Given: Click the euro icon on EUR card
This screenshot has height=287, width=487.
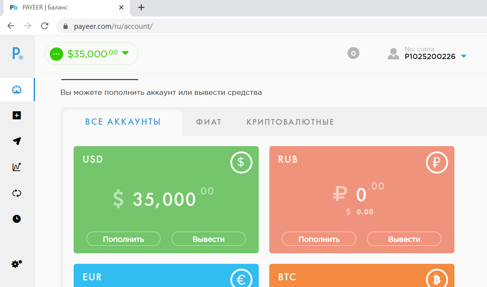Looking at the screenshot, I should [241, 278].
